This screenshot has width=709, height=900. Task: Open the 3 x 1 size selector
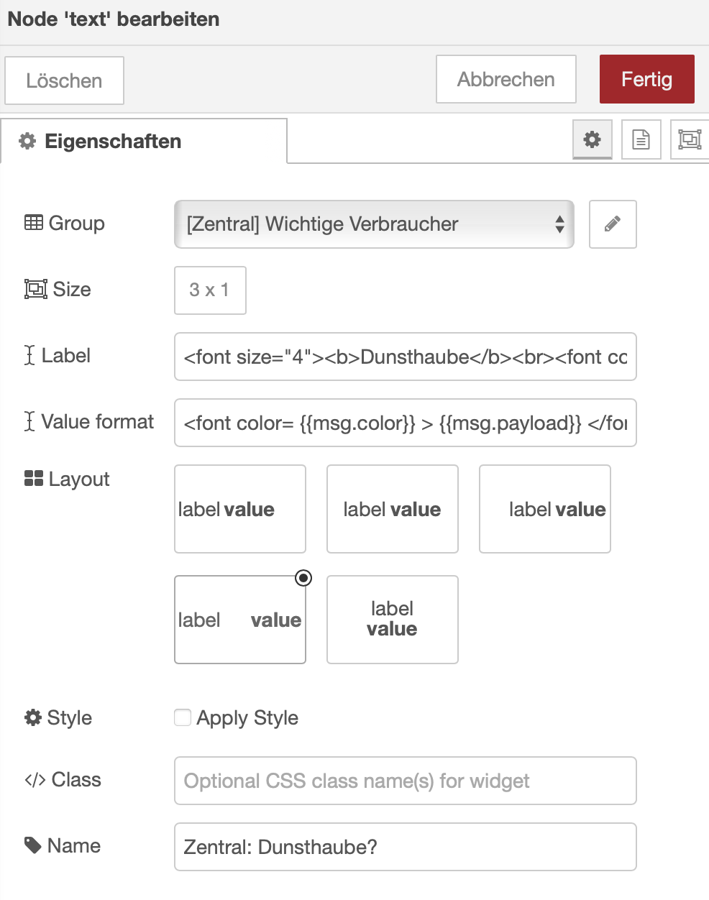pos(210,290)
